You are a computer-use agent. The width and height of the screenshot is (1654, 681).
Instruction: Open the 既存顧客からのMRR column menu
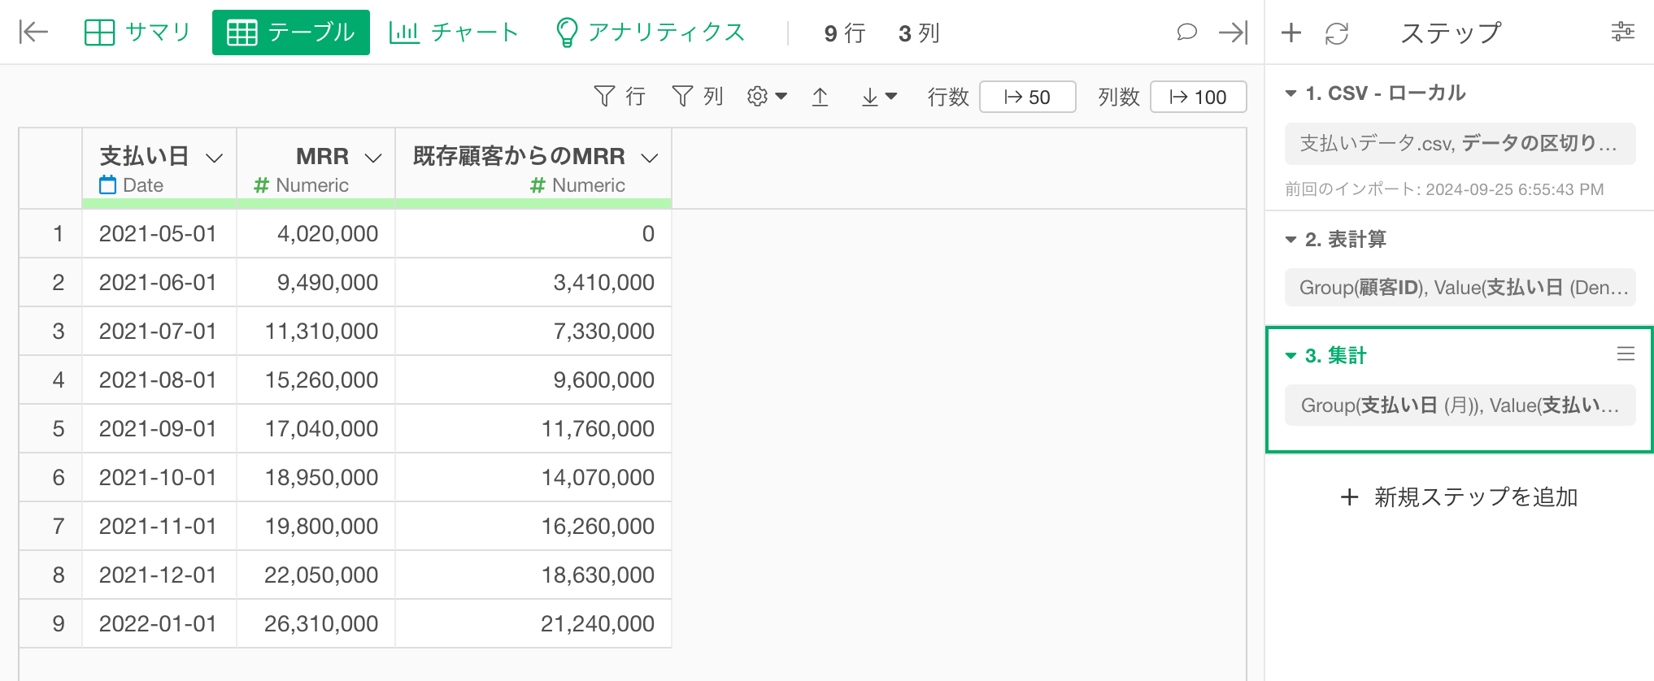point(650,158)
